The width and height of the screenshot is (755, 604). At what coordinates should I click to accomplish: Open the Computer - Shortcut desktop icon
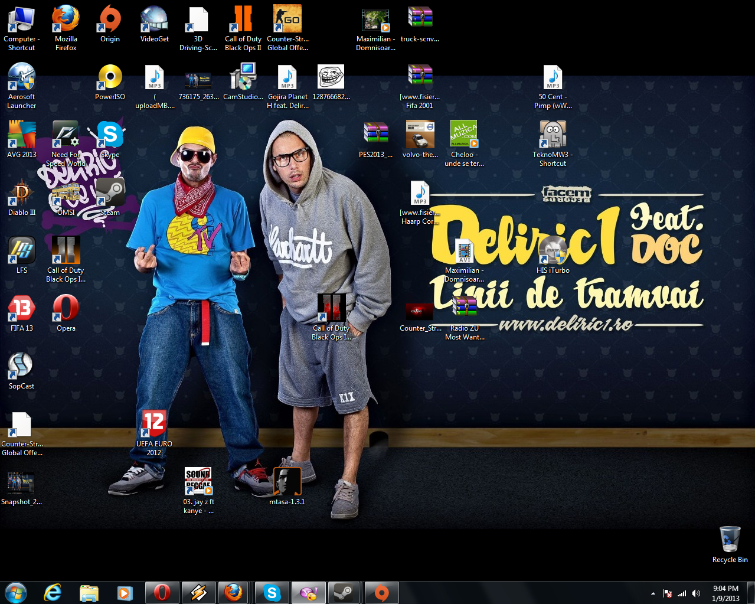point(21,28)
